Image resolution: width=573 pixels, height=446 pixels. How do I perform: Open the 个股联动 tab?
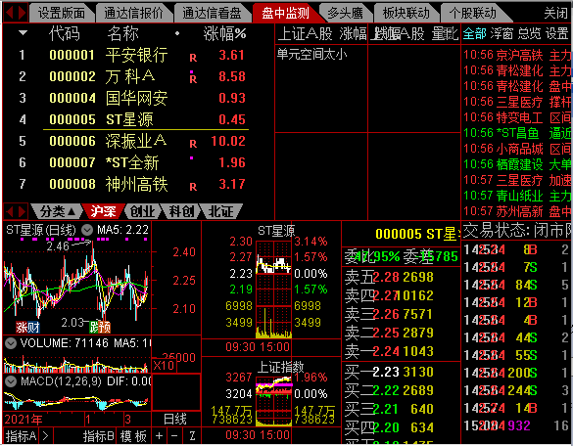coord(472,14)
